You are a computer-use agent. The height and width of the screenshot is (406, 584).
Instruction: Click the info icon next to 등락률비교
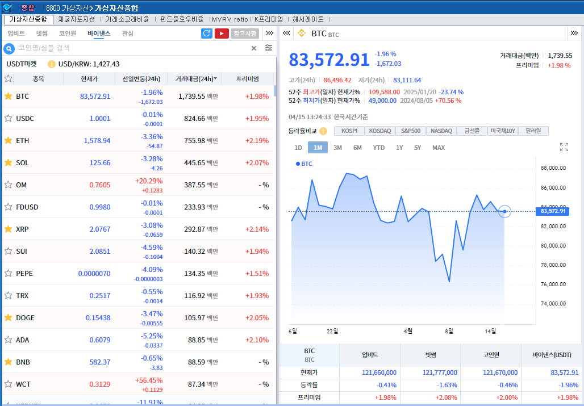click(x=323, y=131)
